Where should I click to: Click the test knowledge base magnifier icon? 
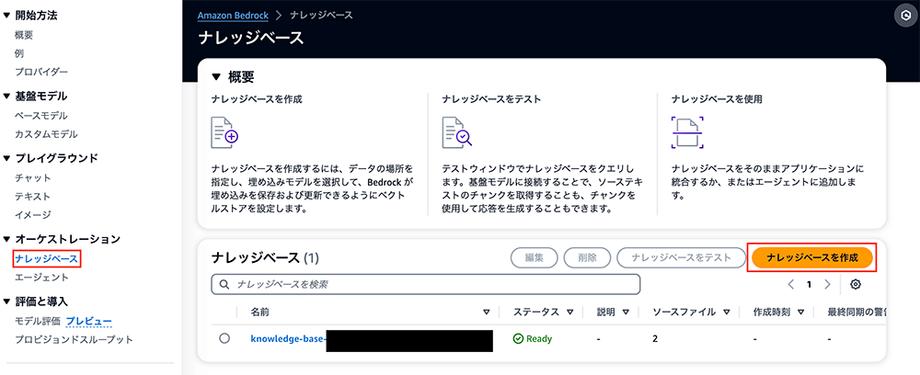pos(456,132)
